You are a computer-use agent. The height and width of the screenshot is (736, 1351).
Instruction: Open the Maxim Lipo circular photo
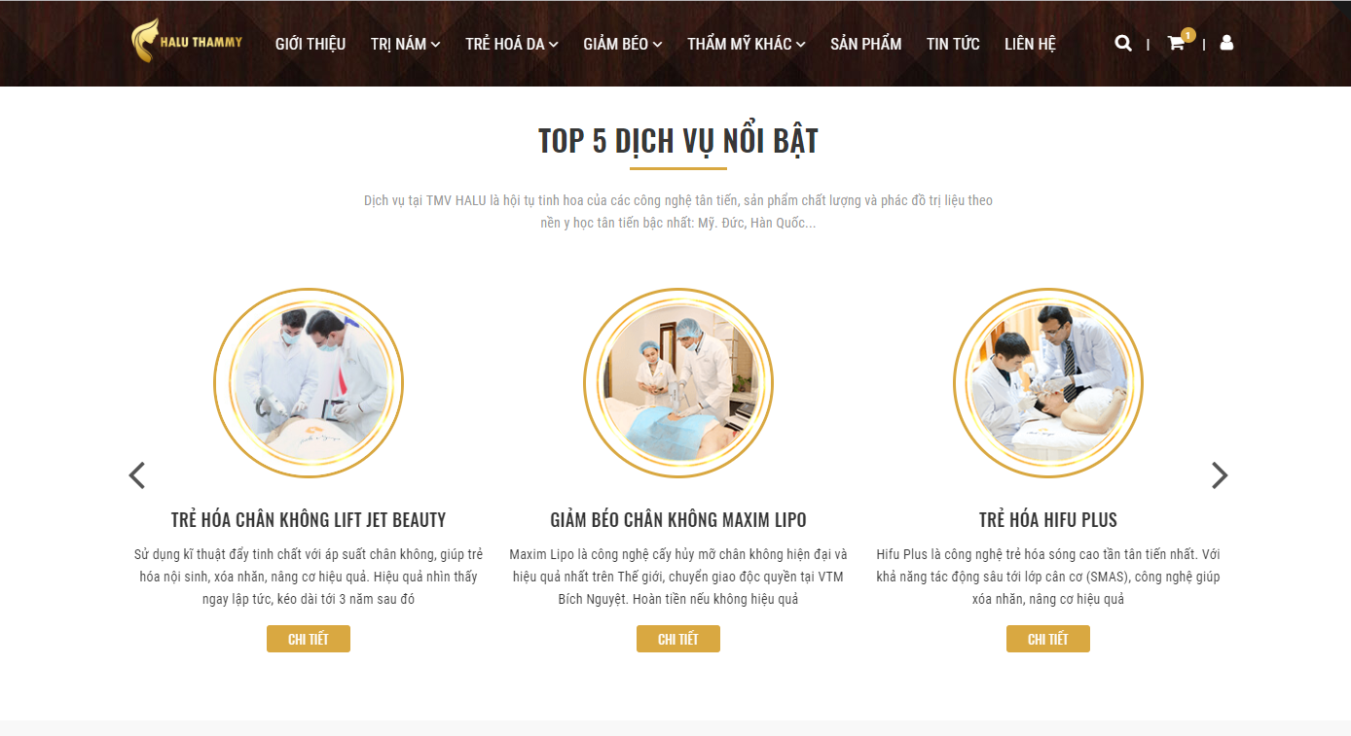[x=678, y=383]
